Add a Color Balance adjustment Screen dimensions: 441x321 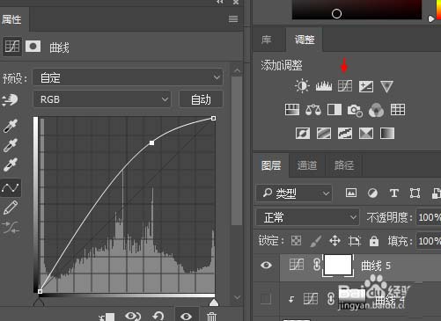click(x=313, y=110)
